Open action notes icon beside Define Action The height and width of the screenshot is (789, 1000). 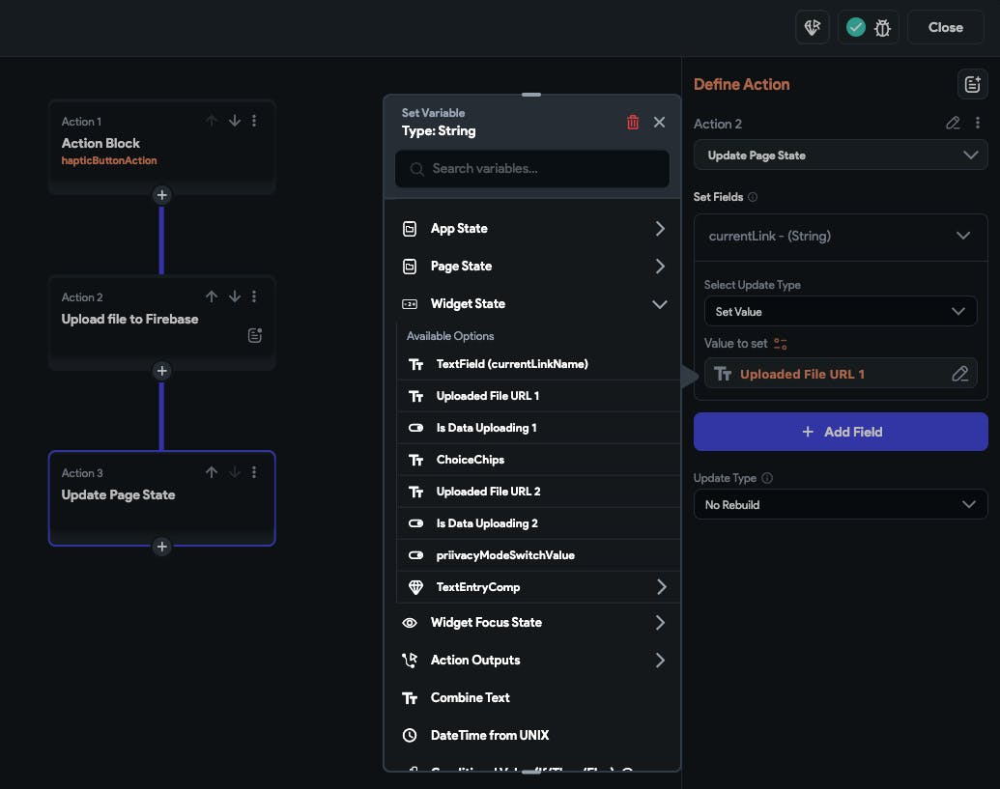click(x=971, y=84)
